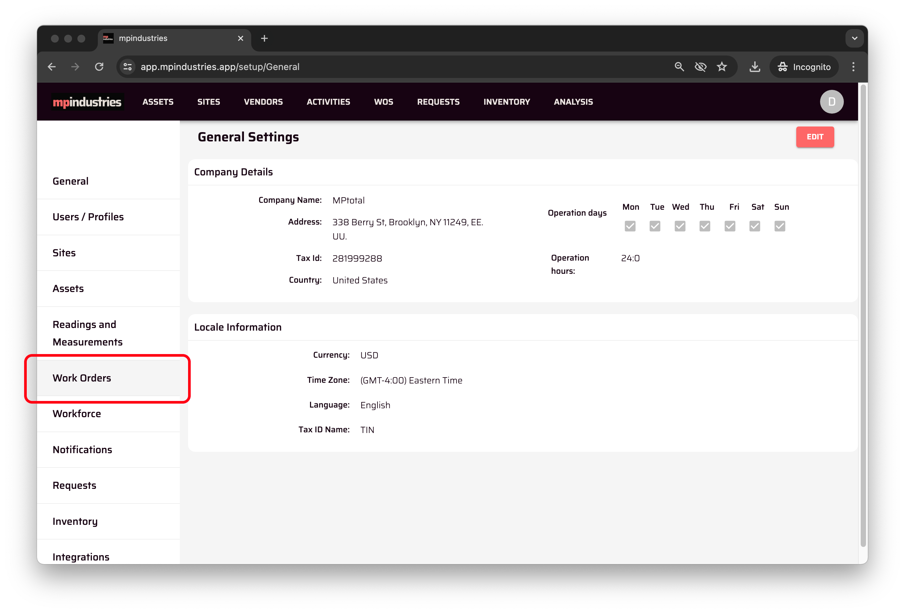This screenshot has width=905, height=613.
Task: Open the user avatar D menu
Action: pyautogui.click(x=831, y=102)
